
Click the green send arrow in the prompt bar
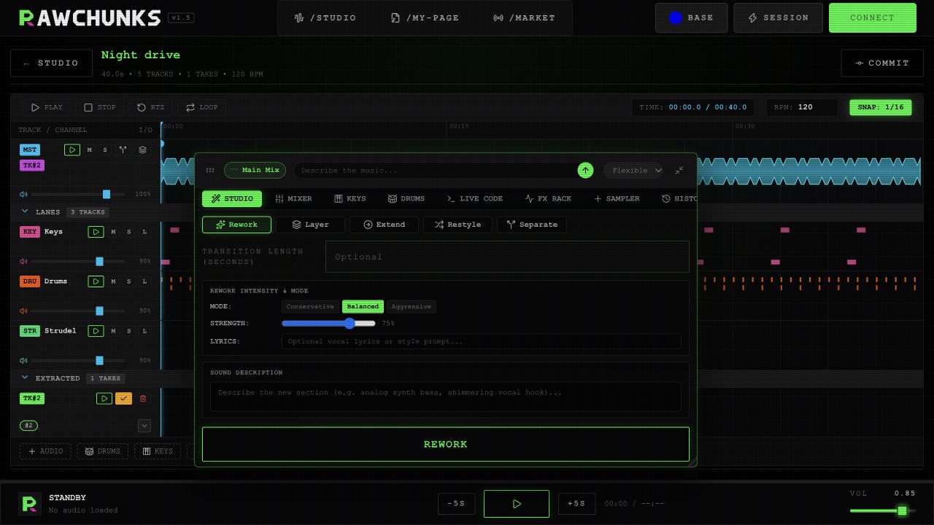(x=585, y=170)
